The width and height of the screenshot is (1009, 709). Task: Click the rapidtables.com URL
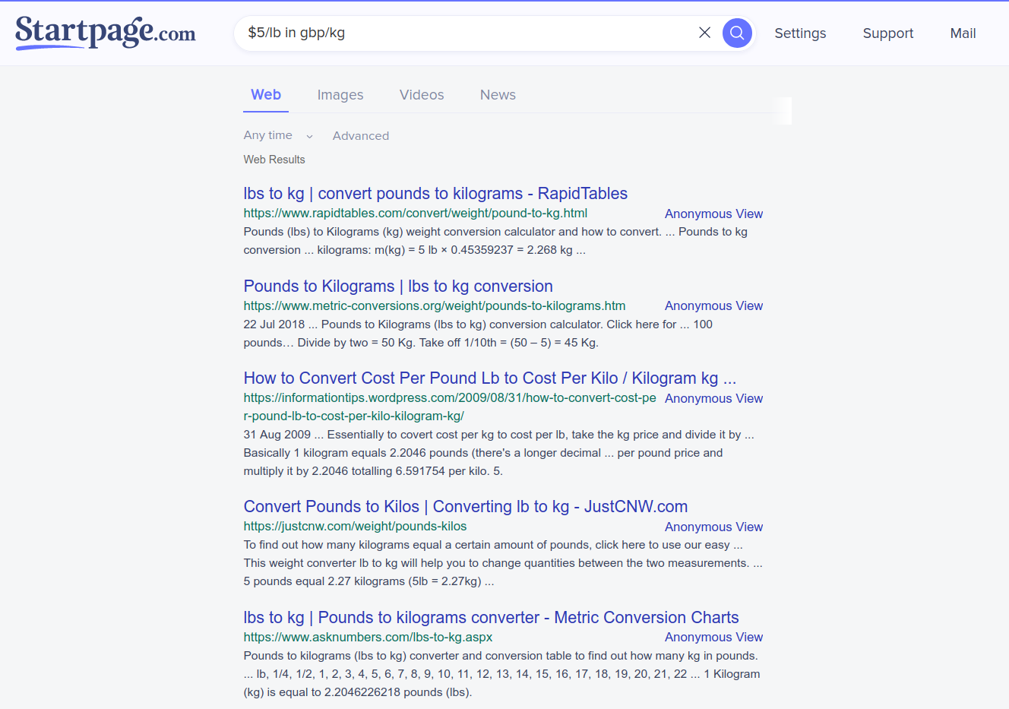(416, 214)
